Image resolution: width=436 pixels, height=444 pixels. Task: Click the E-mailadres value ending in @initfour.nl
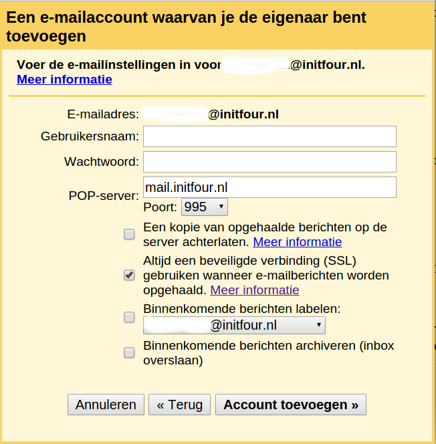tap(211, 114)
